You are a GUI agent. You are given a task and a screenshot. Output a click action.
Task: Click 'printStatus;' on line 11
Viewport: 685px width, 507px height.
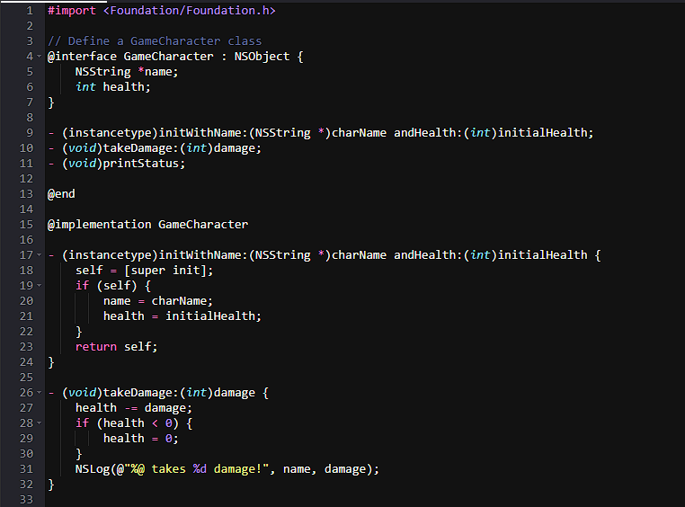[x=144, y=164]
